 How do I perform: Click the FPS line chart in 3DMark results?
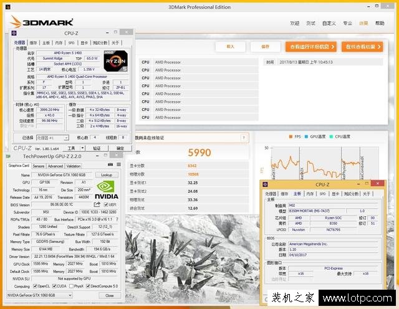(325, 163)
